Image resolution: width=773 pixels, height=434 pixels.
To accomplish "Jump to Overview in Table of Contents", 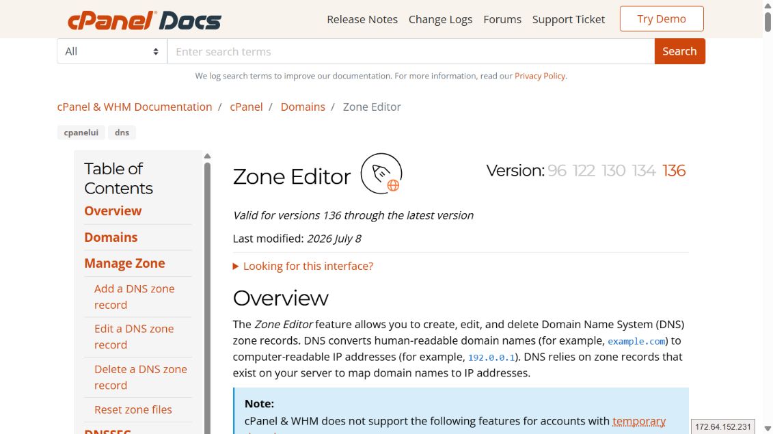I will (113, 211).
